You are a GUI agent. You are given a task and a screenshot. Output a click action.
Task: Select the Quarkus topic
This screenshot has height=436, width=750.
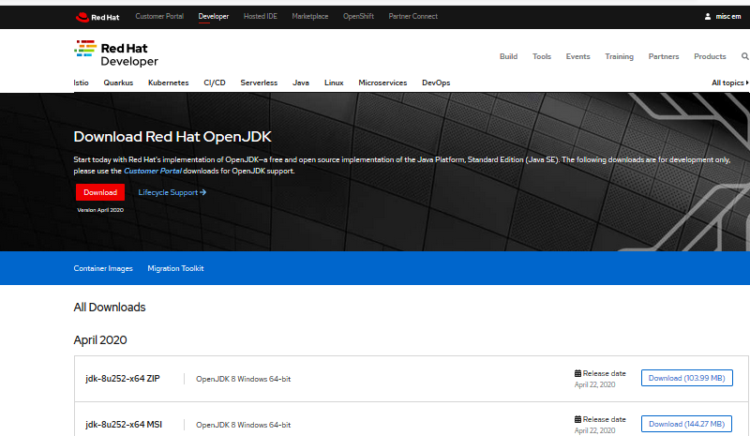118,83
